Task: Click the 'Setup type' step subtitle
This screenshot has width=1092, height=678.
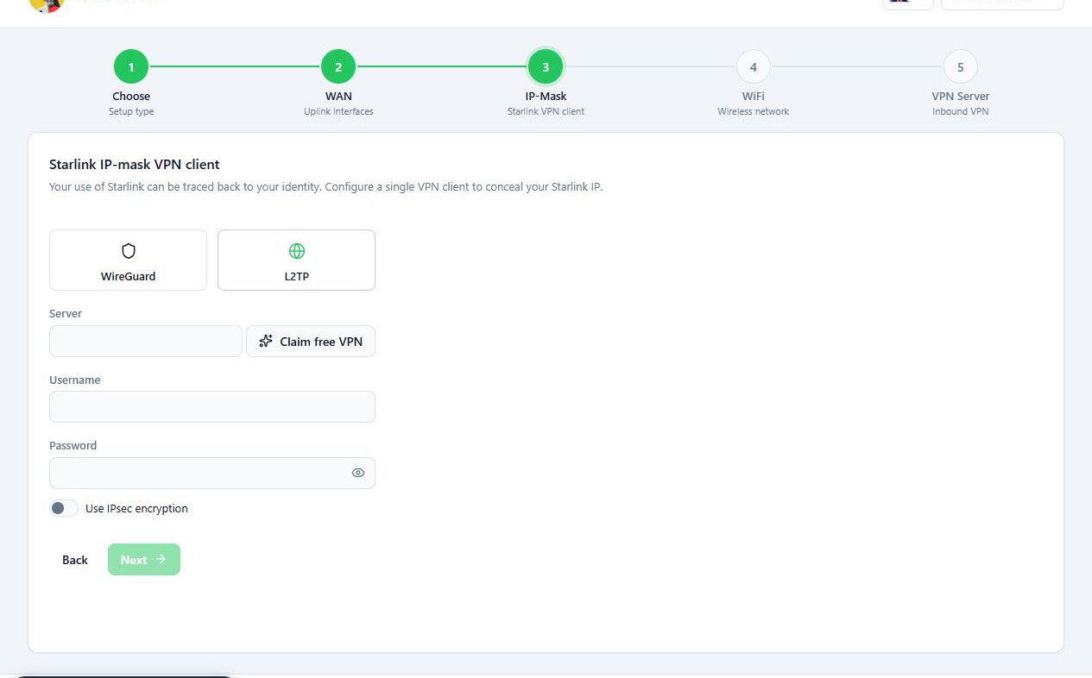Action: [131, 111]
